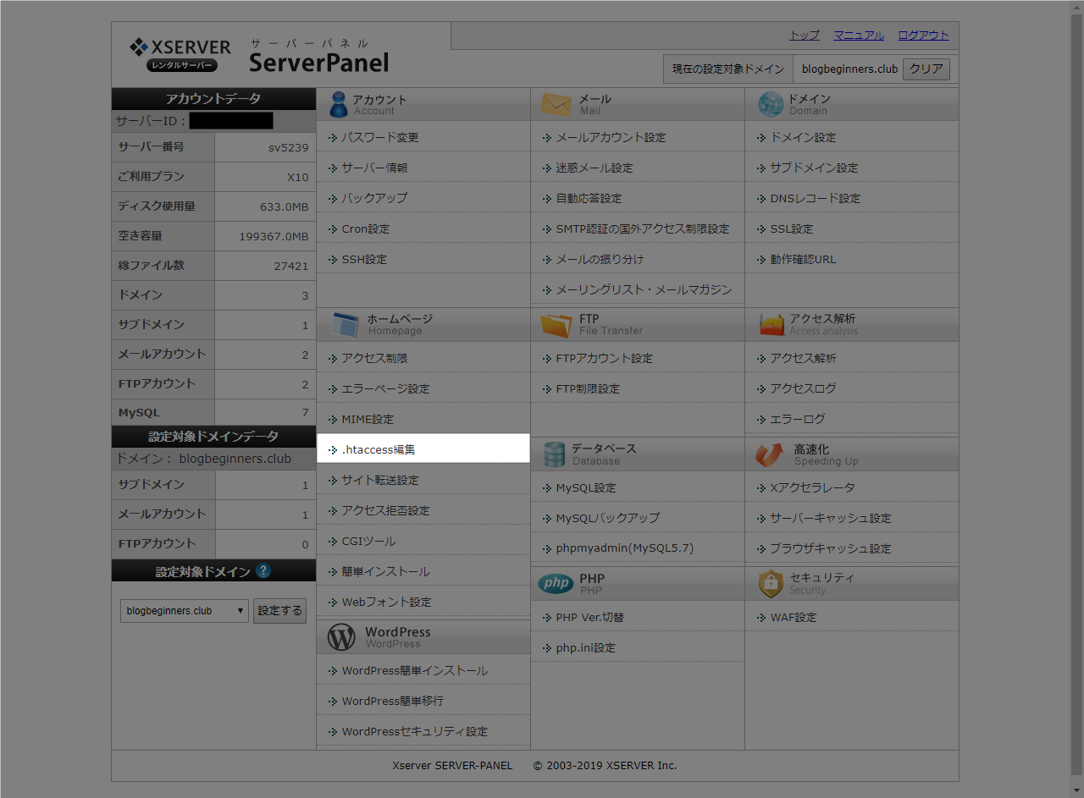Open パスワード変更

click(380, 137)
